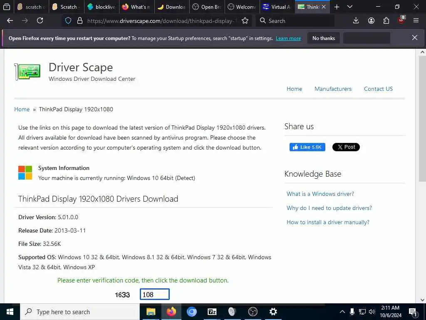Image resolution: width=426 pixels, height=320 pixels.
Task: Switch to the Welcome tab
Action: [x=242, y=7]
